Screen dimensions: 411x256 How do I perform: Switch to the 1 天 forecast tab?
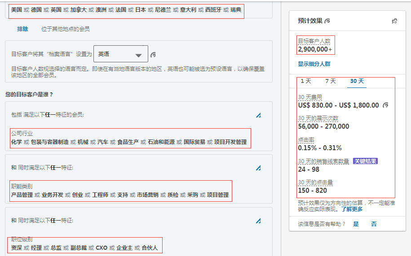(305, 81)
